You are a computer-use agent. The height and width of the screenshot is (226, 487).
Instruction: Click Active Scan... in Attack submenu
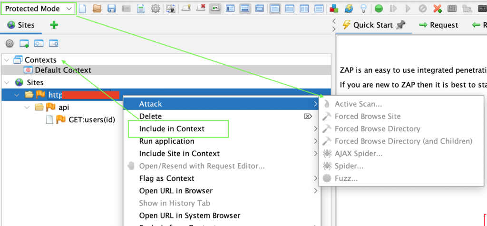[x=401, y=104]
